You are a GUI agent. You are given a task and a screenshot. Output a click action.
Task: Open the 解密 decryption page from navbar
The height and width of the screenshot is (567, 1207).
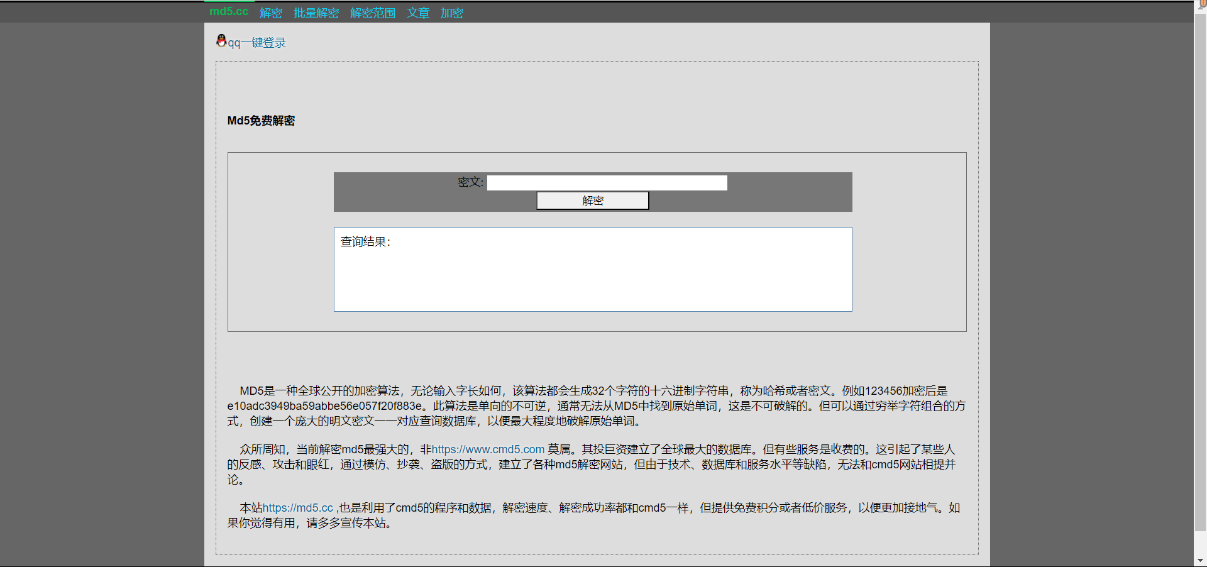(x=271, y=13)
